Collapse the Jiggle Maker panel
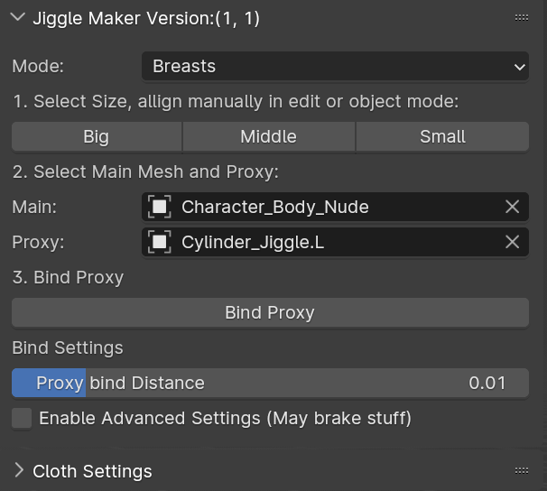This screenshot has height=491, width=547. (19, 18)
